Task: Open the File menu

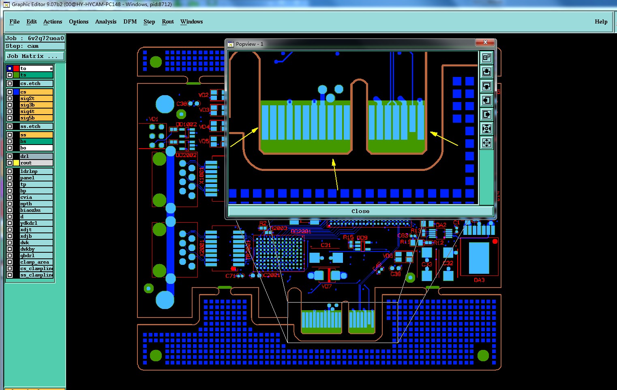Action: pos(15,21)
